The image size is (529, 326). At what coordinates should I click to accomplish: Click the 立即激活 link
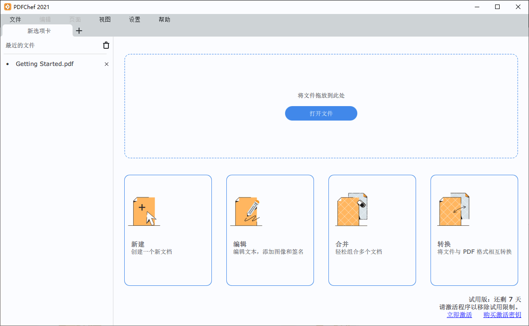pyautogui.click(x=459, y=315)
